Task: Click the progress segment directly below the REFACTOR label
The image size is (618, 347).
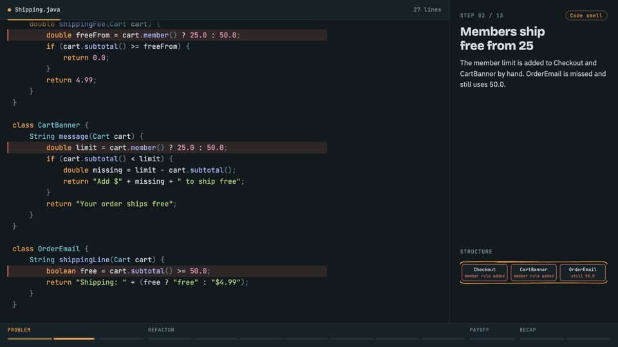Action: [170, 339]
